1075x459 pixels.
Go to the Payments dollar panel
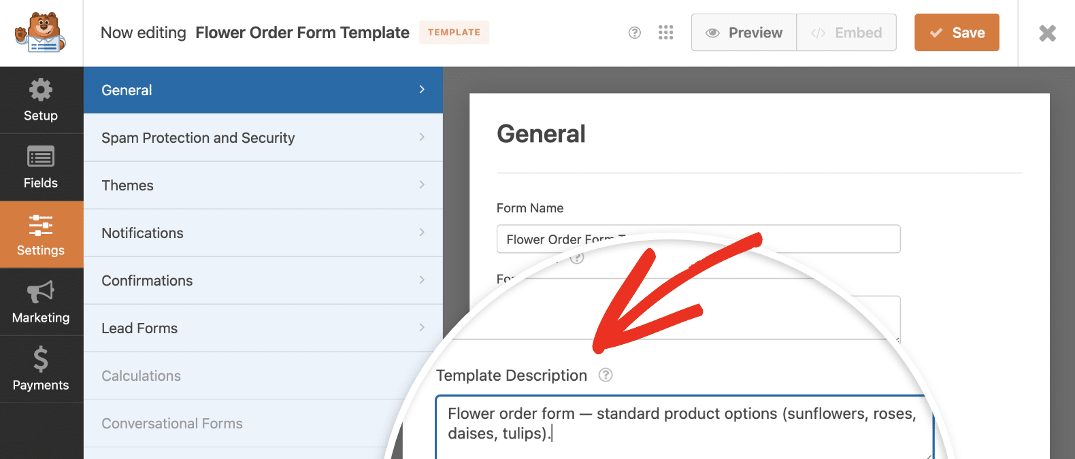pos(41,369)
